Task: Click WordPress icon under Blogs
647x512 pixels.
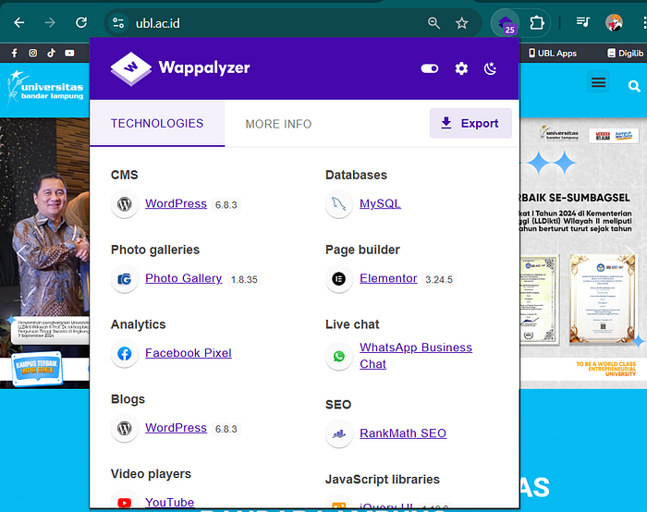Action: click(x=125, y=428)
